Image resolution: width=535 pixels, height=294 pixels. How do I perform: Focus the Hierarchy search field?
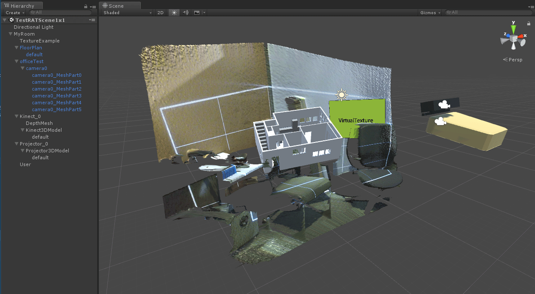click(x=60, y=12)
